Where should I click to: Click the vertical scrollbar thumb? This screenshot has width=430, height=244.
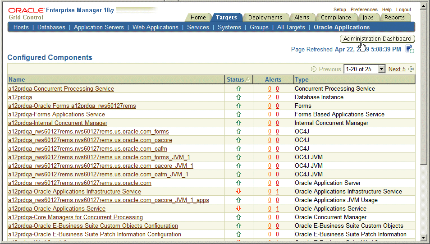click(x=424, y=87)
